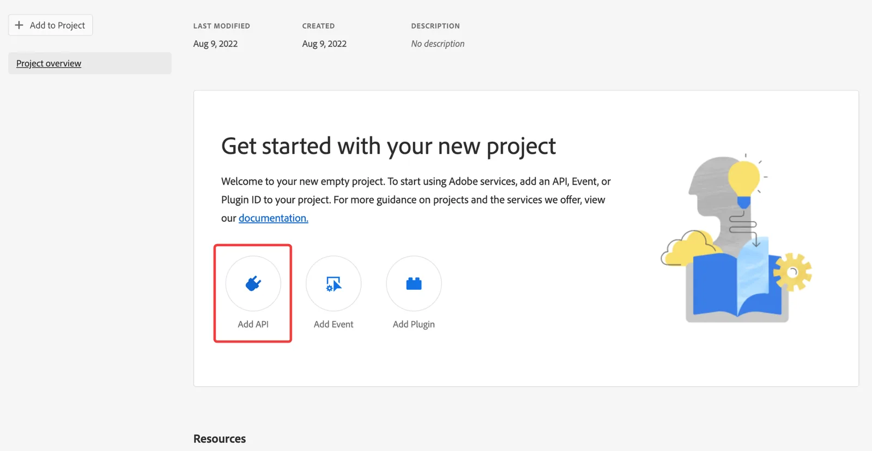Open the documentation link

(273, 218)
